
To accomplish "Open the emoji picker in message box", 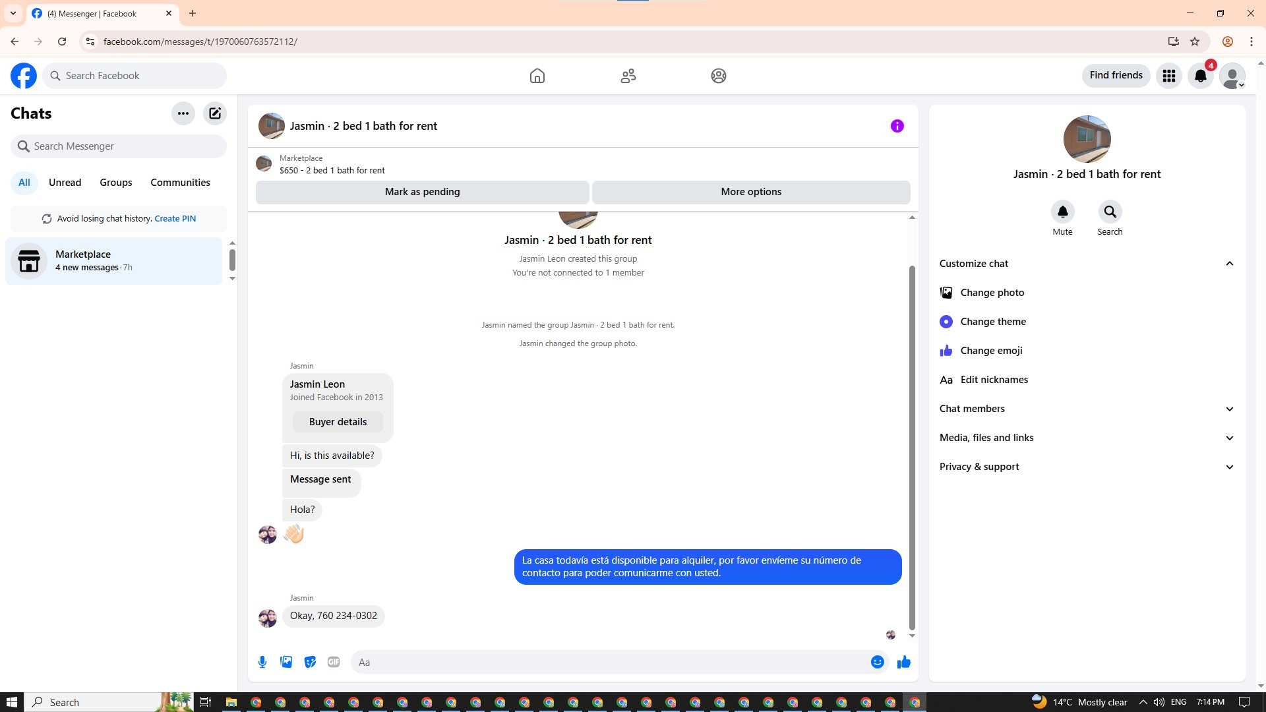I will (877, 662).
